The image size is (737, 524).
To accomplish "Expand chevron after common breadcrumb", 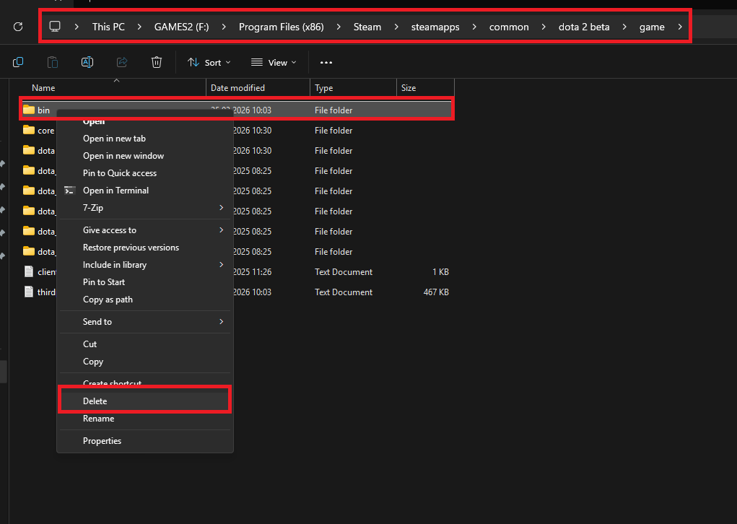I will click(x=544, y=27).
